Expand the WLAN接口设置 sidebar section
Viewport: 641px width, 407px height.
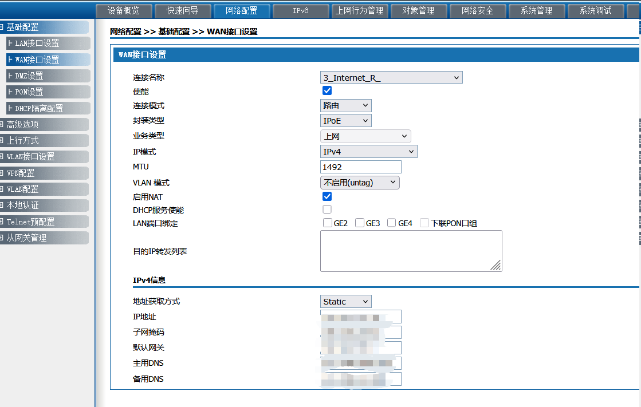point(44,157)
